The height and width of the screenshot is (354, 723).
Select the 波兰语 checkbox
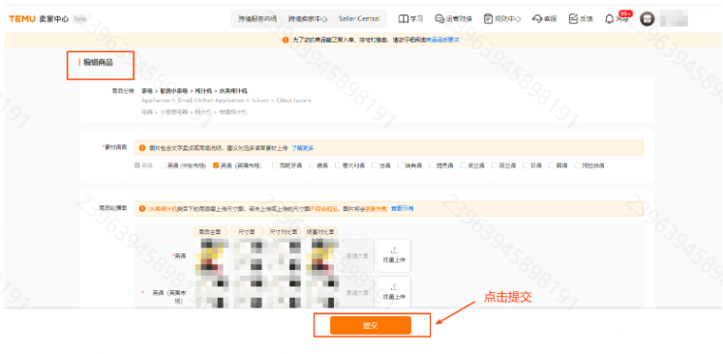click(464, 165)
